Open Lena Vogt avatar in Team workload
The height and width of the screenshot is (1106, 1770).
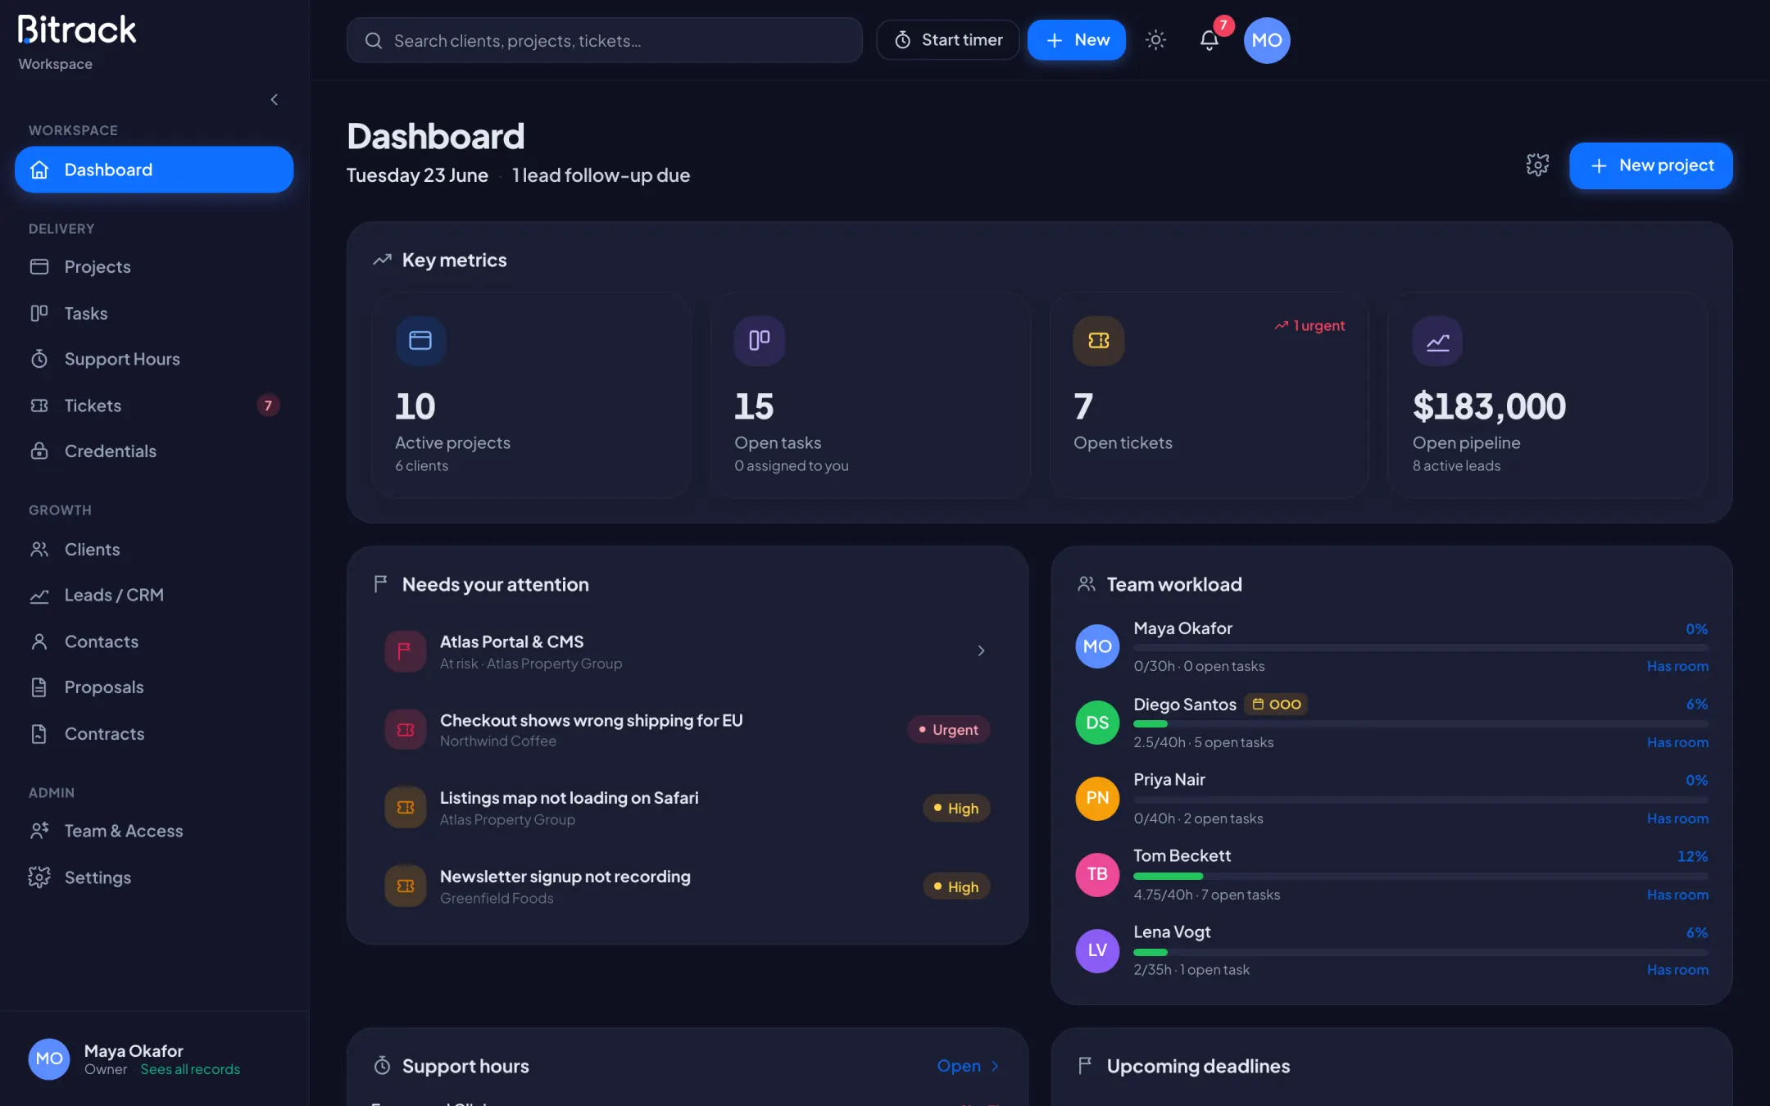point(1097,950)
